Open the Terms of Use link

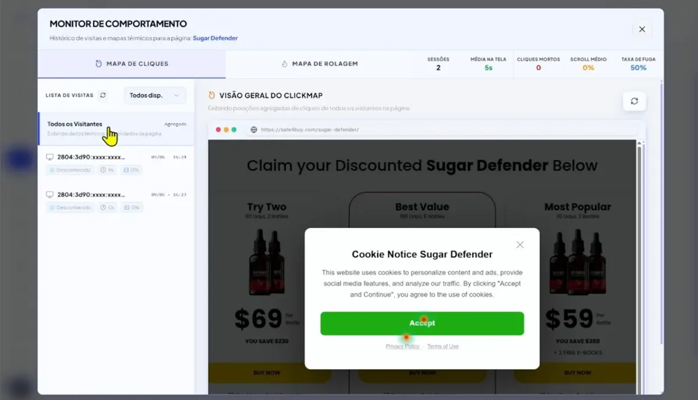point(443,347)
